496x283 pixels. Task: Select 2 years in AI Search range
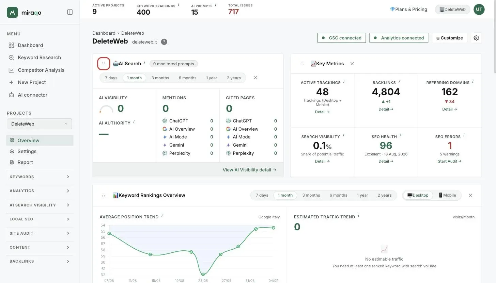pos(234,78)
